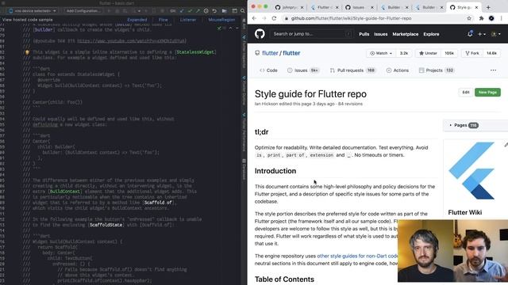Click the browser address bar URL
The image size is (508, 285).
pyautogui.click(x=351, y=18)
